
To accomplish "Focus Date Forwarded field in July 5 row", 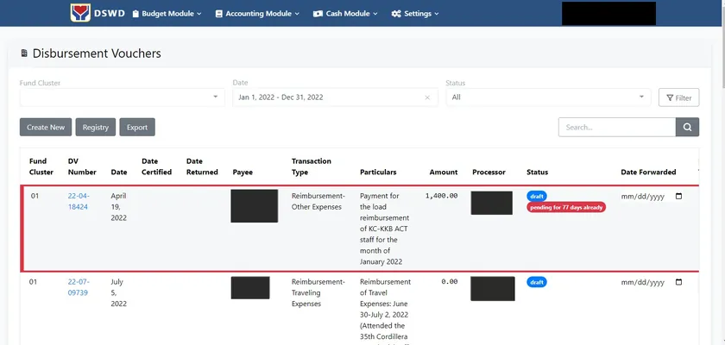I will click(652, 282).
